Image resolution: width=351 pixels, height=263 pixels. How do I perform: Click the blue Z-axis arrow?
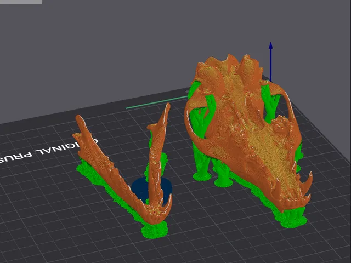(x=270, y=61)
